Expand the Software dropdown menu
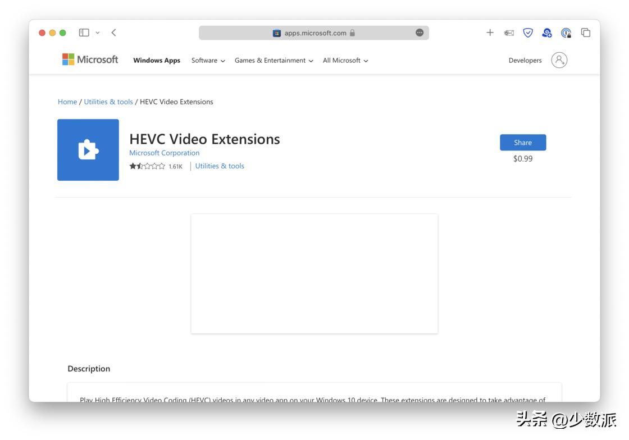 (x=207, y=60)
